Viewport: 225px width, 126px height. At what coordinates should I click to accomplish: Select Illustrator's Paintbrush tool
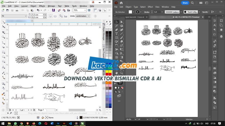[122, 38]
